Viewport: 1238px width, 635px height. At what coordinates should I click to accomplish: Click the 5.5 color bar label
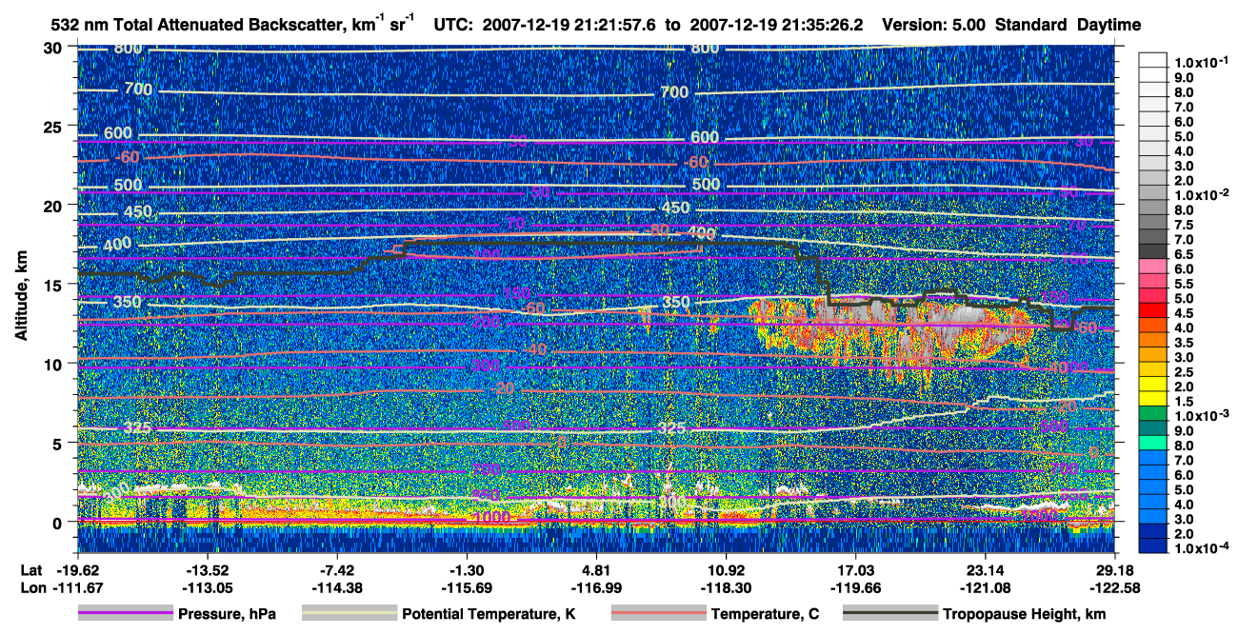point(1183,284)
